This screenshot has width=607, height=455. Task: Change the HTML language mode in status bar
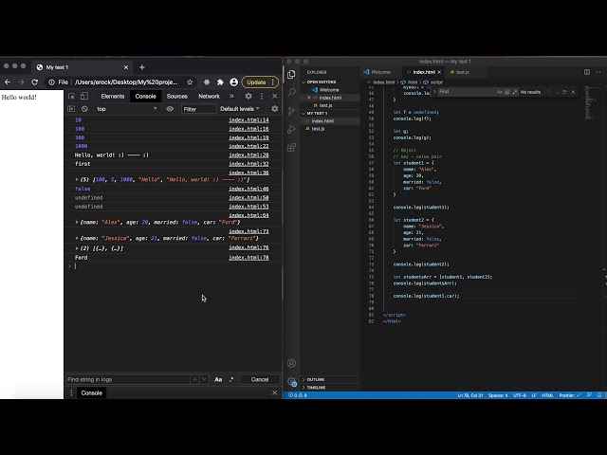coord(547,395)
